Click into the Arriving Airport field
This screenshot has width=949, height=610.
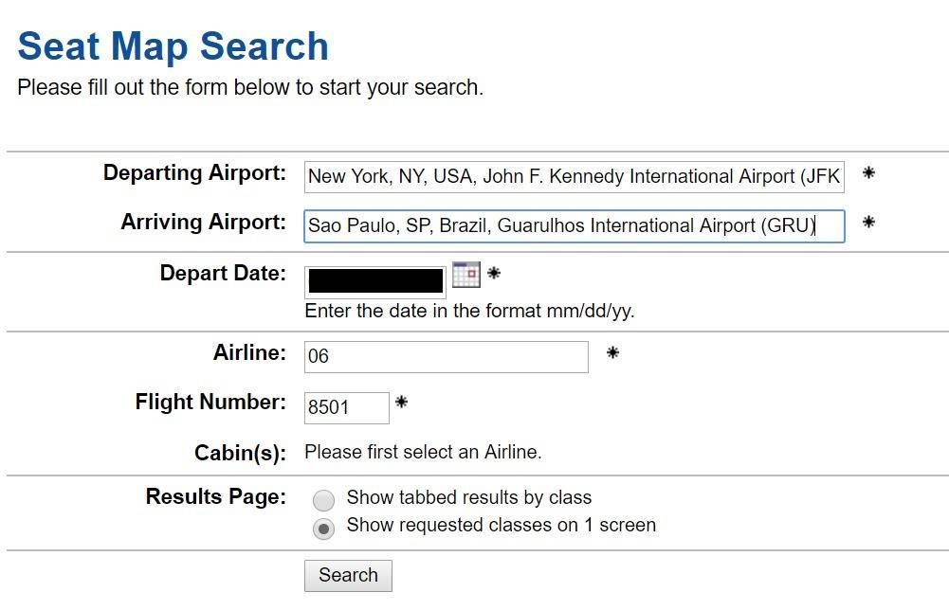coord(574,226)
